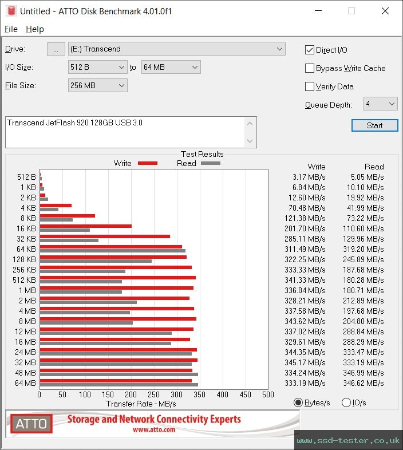403x450 pixels.
Task: Click the 341.33 MB/s write value
Action: (305, 280)
